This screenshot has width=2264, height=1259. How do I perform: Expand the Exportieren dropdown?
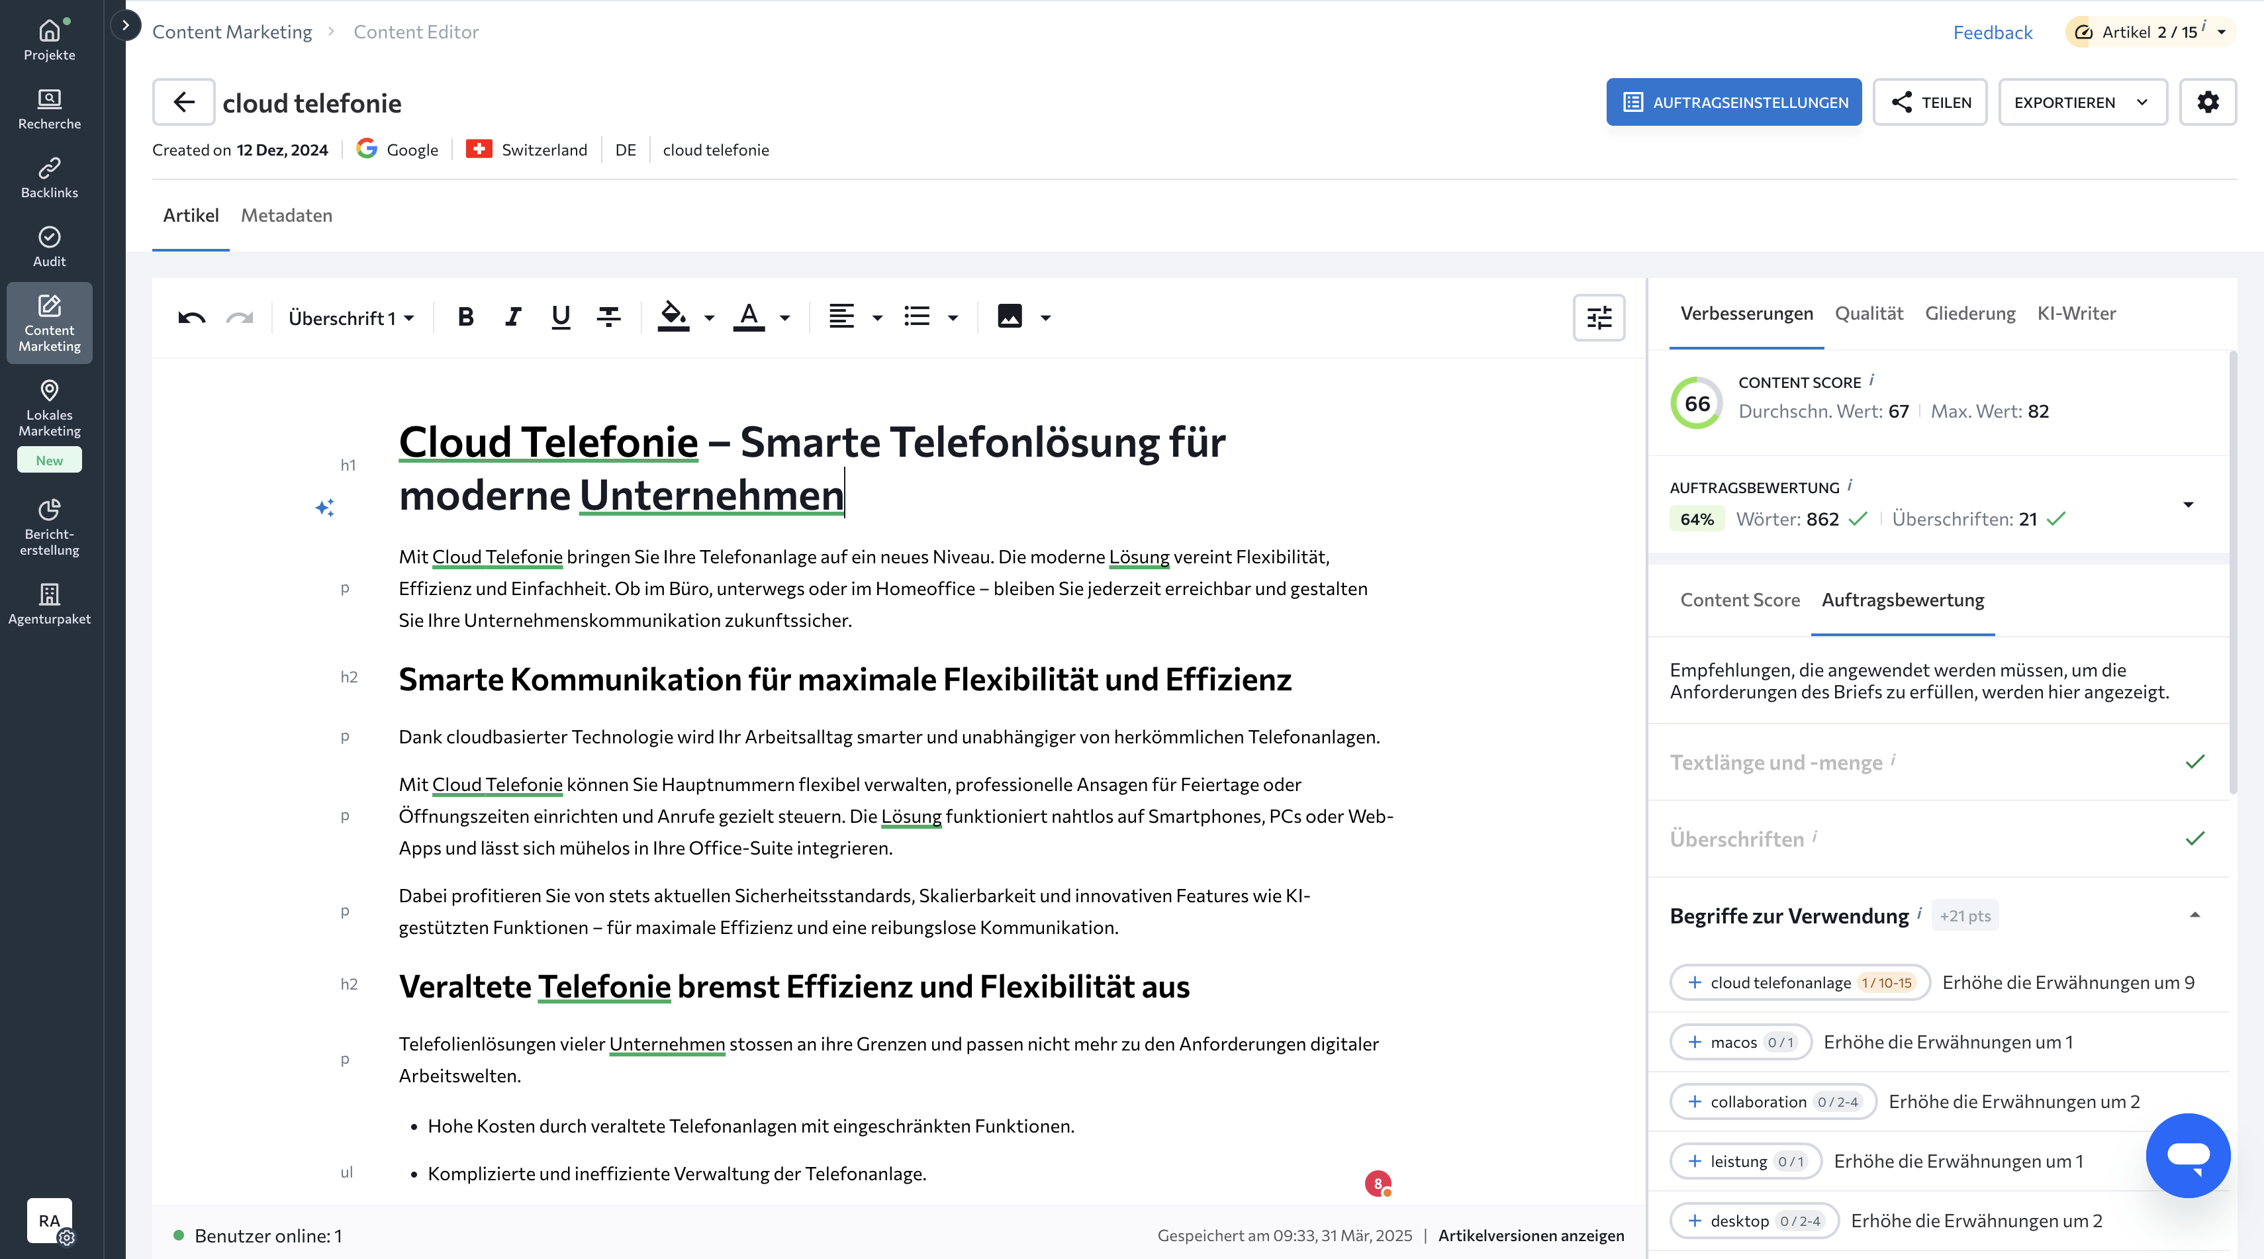point(2082,102)
